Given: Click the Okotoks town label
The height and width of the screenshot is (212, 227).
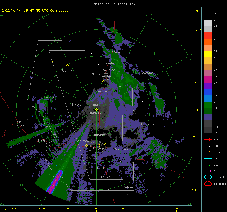Looking at the screenshot, I should (x=101, y=168).
